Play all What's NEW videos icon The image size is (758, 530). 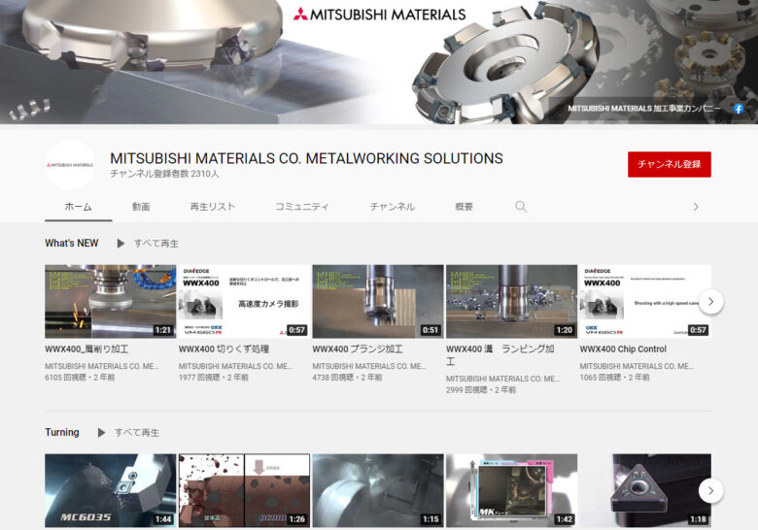click(121, 244)
